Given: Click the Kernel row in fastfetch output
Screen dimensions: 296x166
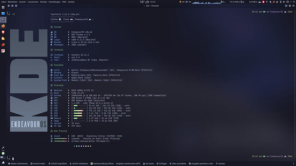Looking at the screenshot, I should tap(75, 42).
